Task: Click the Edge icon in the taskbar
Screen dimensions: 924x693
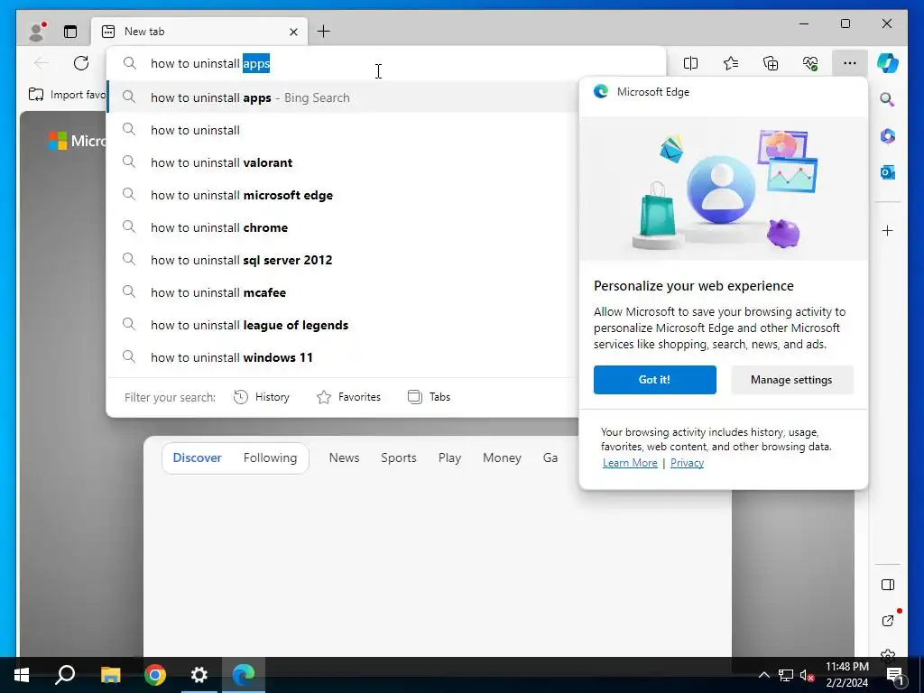Action: pos(244,675)
